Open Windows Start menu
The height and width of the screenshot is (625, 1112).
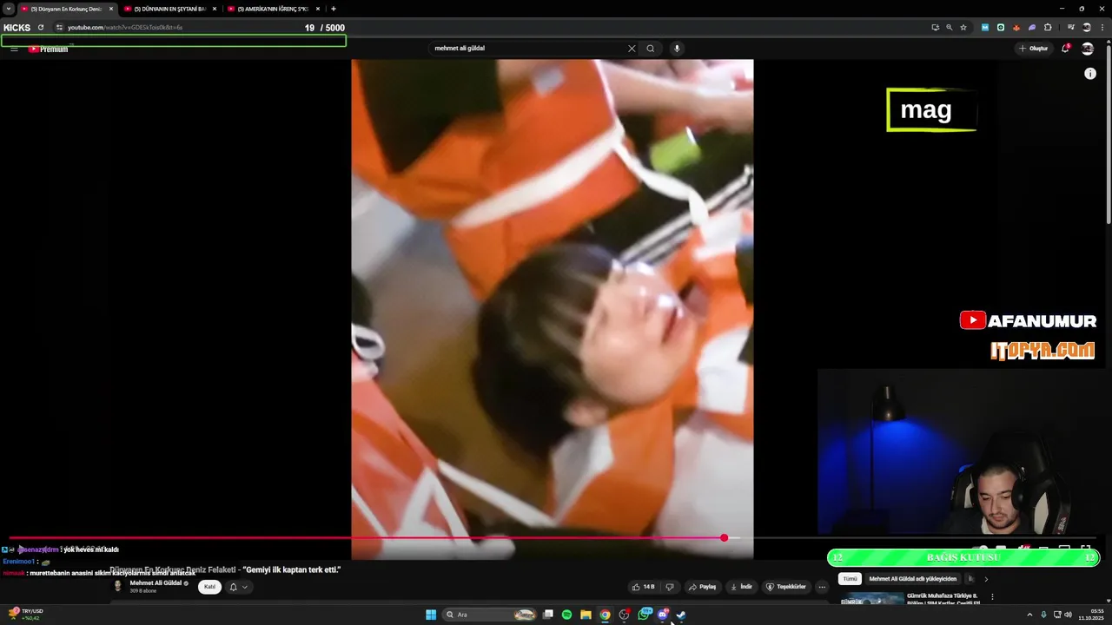tap(431, 615)
